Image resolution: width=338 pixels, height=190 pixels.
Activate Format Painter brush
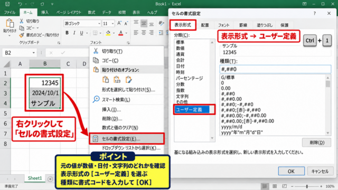click(22, 35)
